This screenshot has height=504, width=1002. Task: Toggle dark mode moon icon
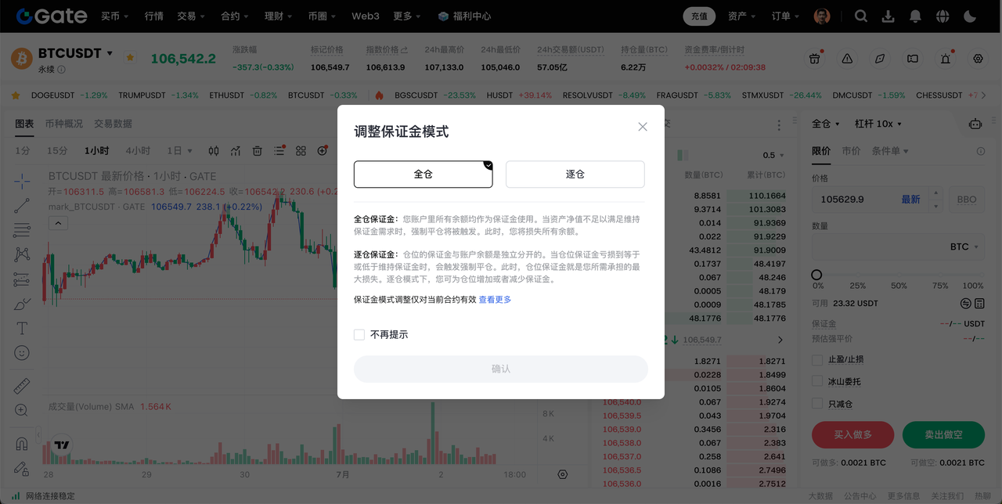point(970,16)
